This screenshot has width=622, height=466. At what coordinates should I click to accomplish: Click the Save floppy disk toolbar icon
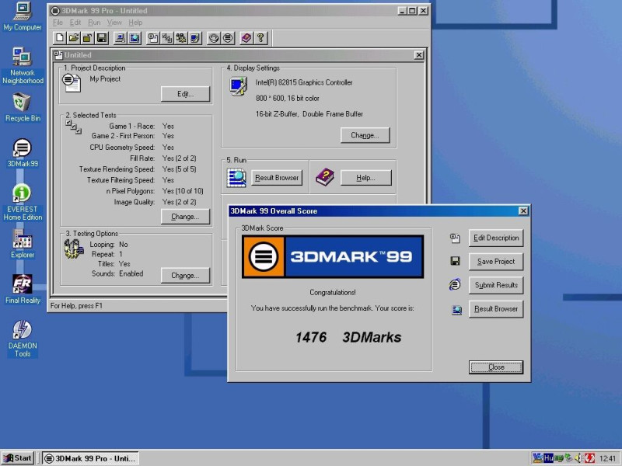tap(102, 38)
